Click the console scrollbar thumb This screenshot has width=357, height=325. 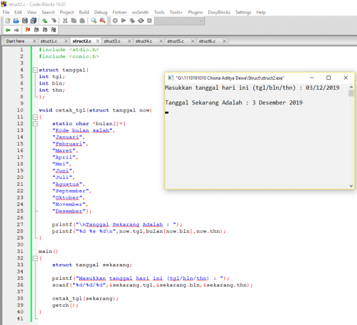click(351, 93)
